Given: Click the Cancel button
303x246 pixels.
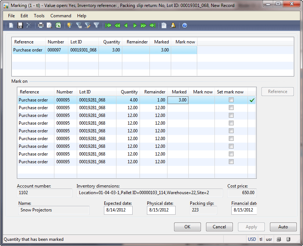Looking at the screenshot, I should [x=219, y=227].
